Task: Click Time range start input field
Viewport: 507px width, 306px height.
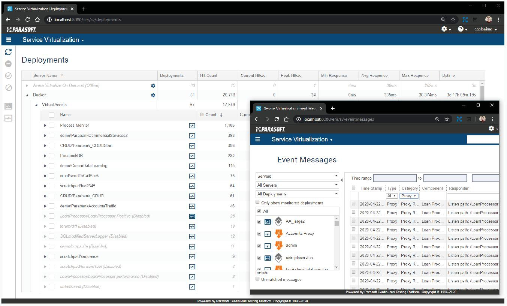Action: coord(395,178)
